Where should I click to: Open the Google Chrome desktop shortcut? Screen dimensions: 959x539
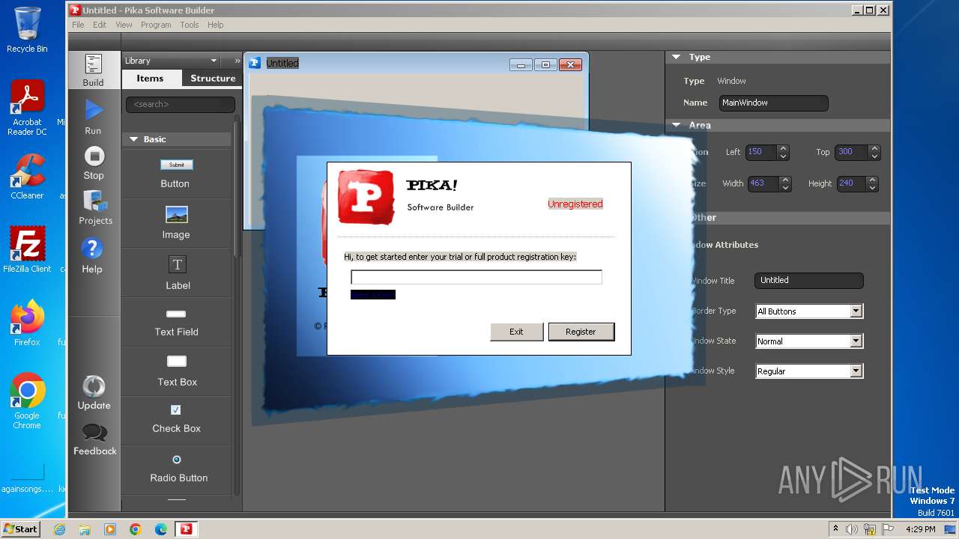[27, 401]
